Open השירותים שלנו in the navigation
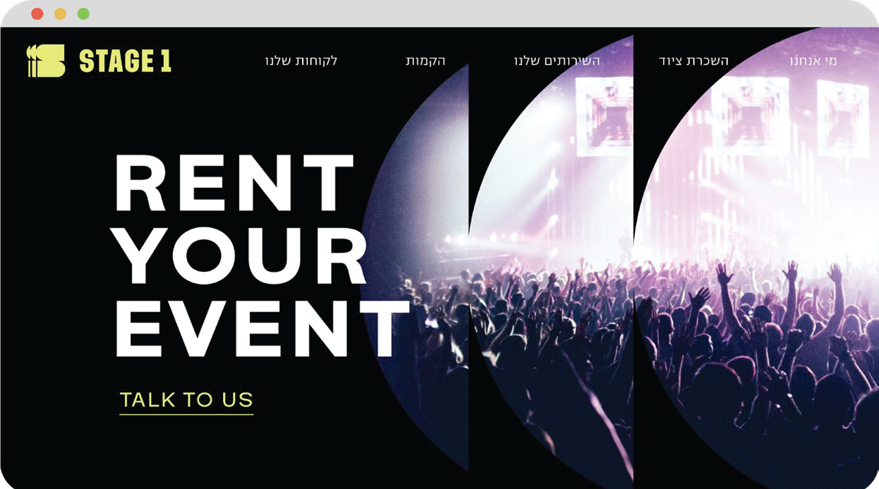The width and height of the screenshot is (879, 489). point(557,61)
